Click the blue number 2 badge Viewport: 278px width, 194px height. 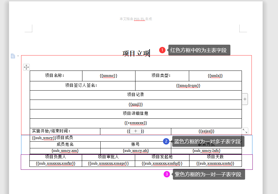[166, 142]
